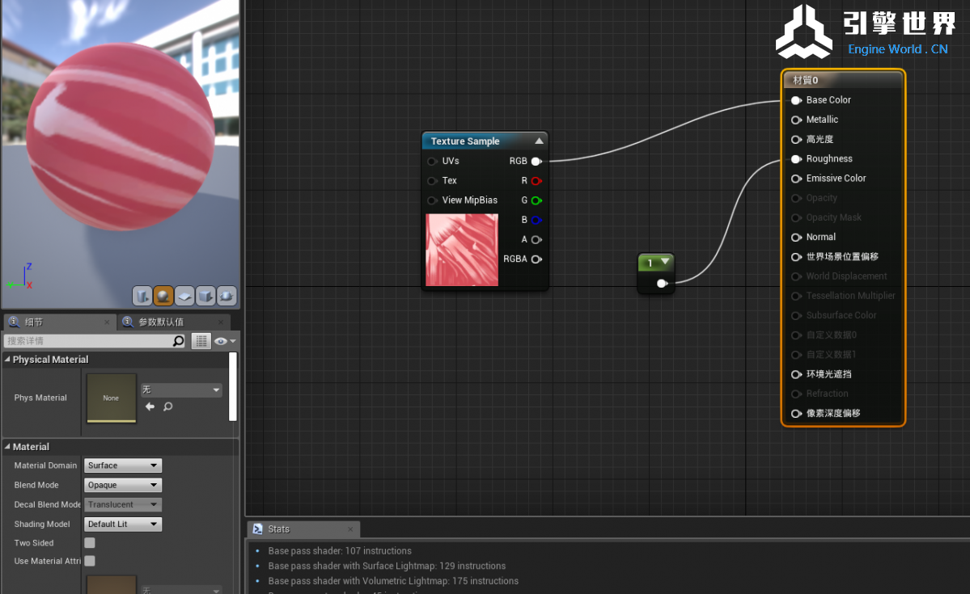Browse to Phys Material asset with magnifier

167,407
